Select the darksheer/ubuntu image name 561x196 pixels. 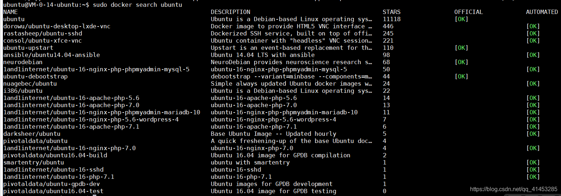tap(32, 134)
